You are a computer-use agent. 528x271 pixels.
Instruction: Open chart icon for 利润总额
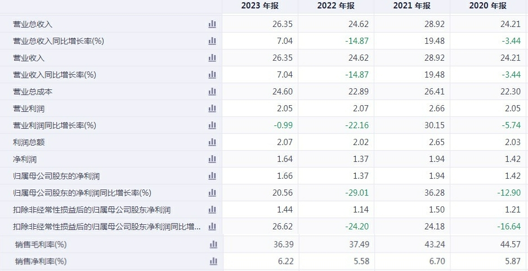click(x=212, y=142)
